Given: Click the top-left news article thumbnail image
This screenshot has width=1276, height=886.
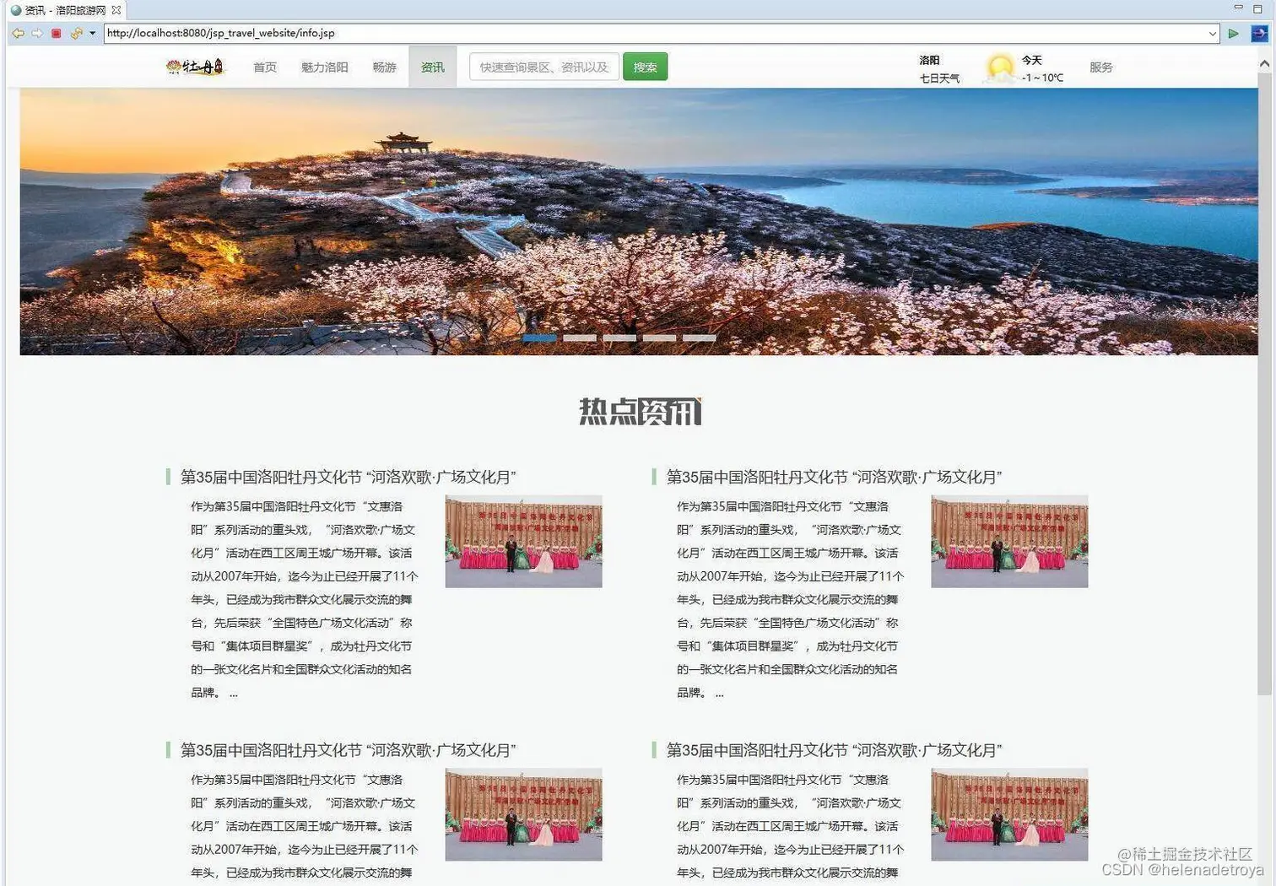Looking at the screenshot, I should [x=523, y=540].
